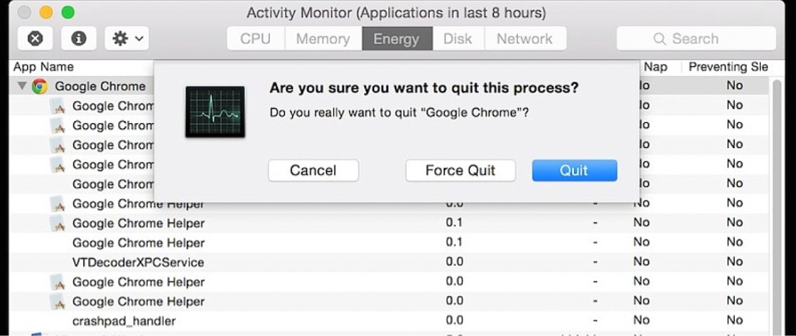Click inside the Search field
The width and height of the screenshot is (796, 336).
[x=696, y=38]
